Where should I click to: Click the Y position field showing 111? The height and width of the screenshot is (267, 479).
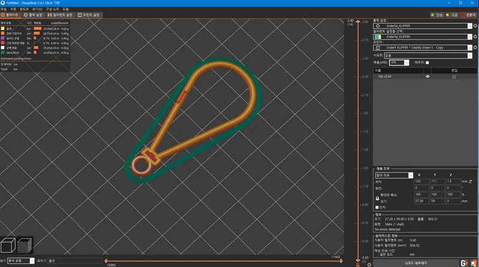click(437, 182)
